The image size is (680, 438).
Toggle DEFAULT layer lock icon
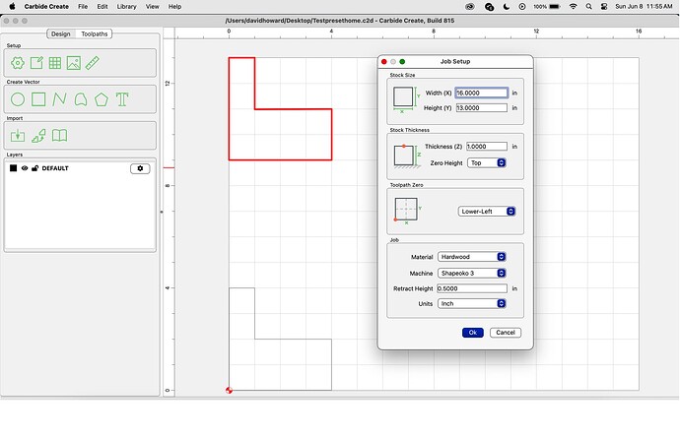point(35,168)
